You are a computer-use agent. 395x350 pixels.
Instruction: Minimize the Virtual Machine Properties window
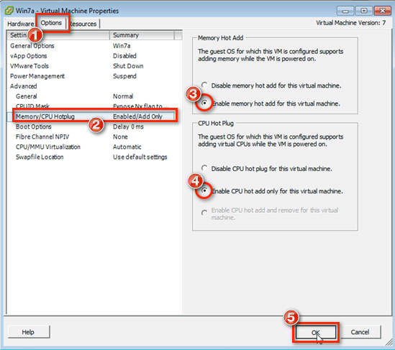(x=345, y=11)
